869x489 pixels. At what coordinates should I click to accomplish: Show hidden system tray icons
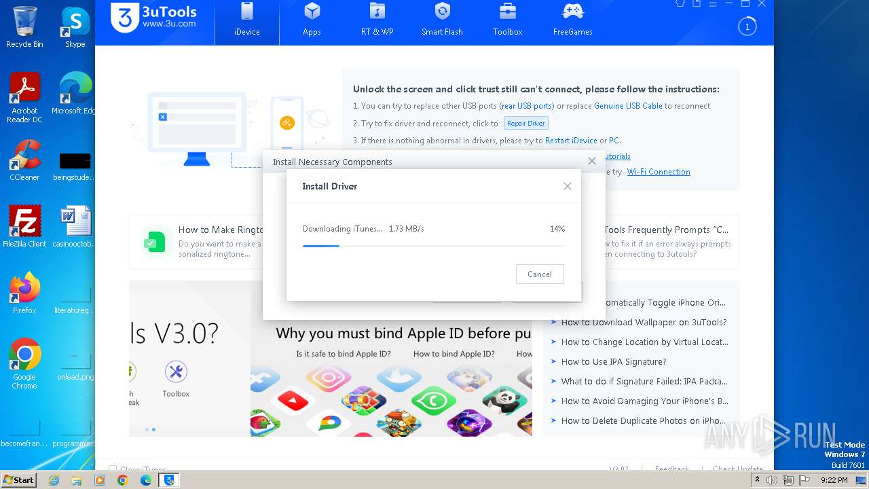(x=758, y=480)
